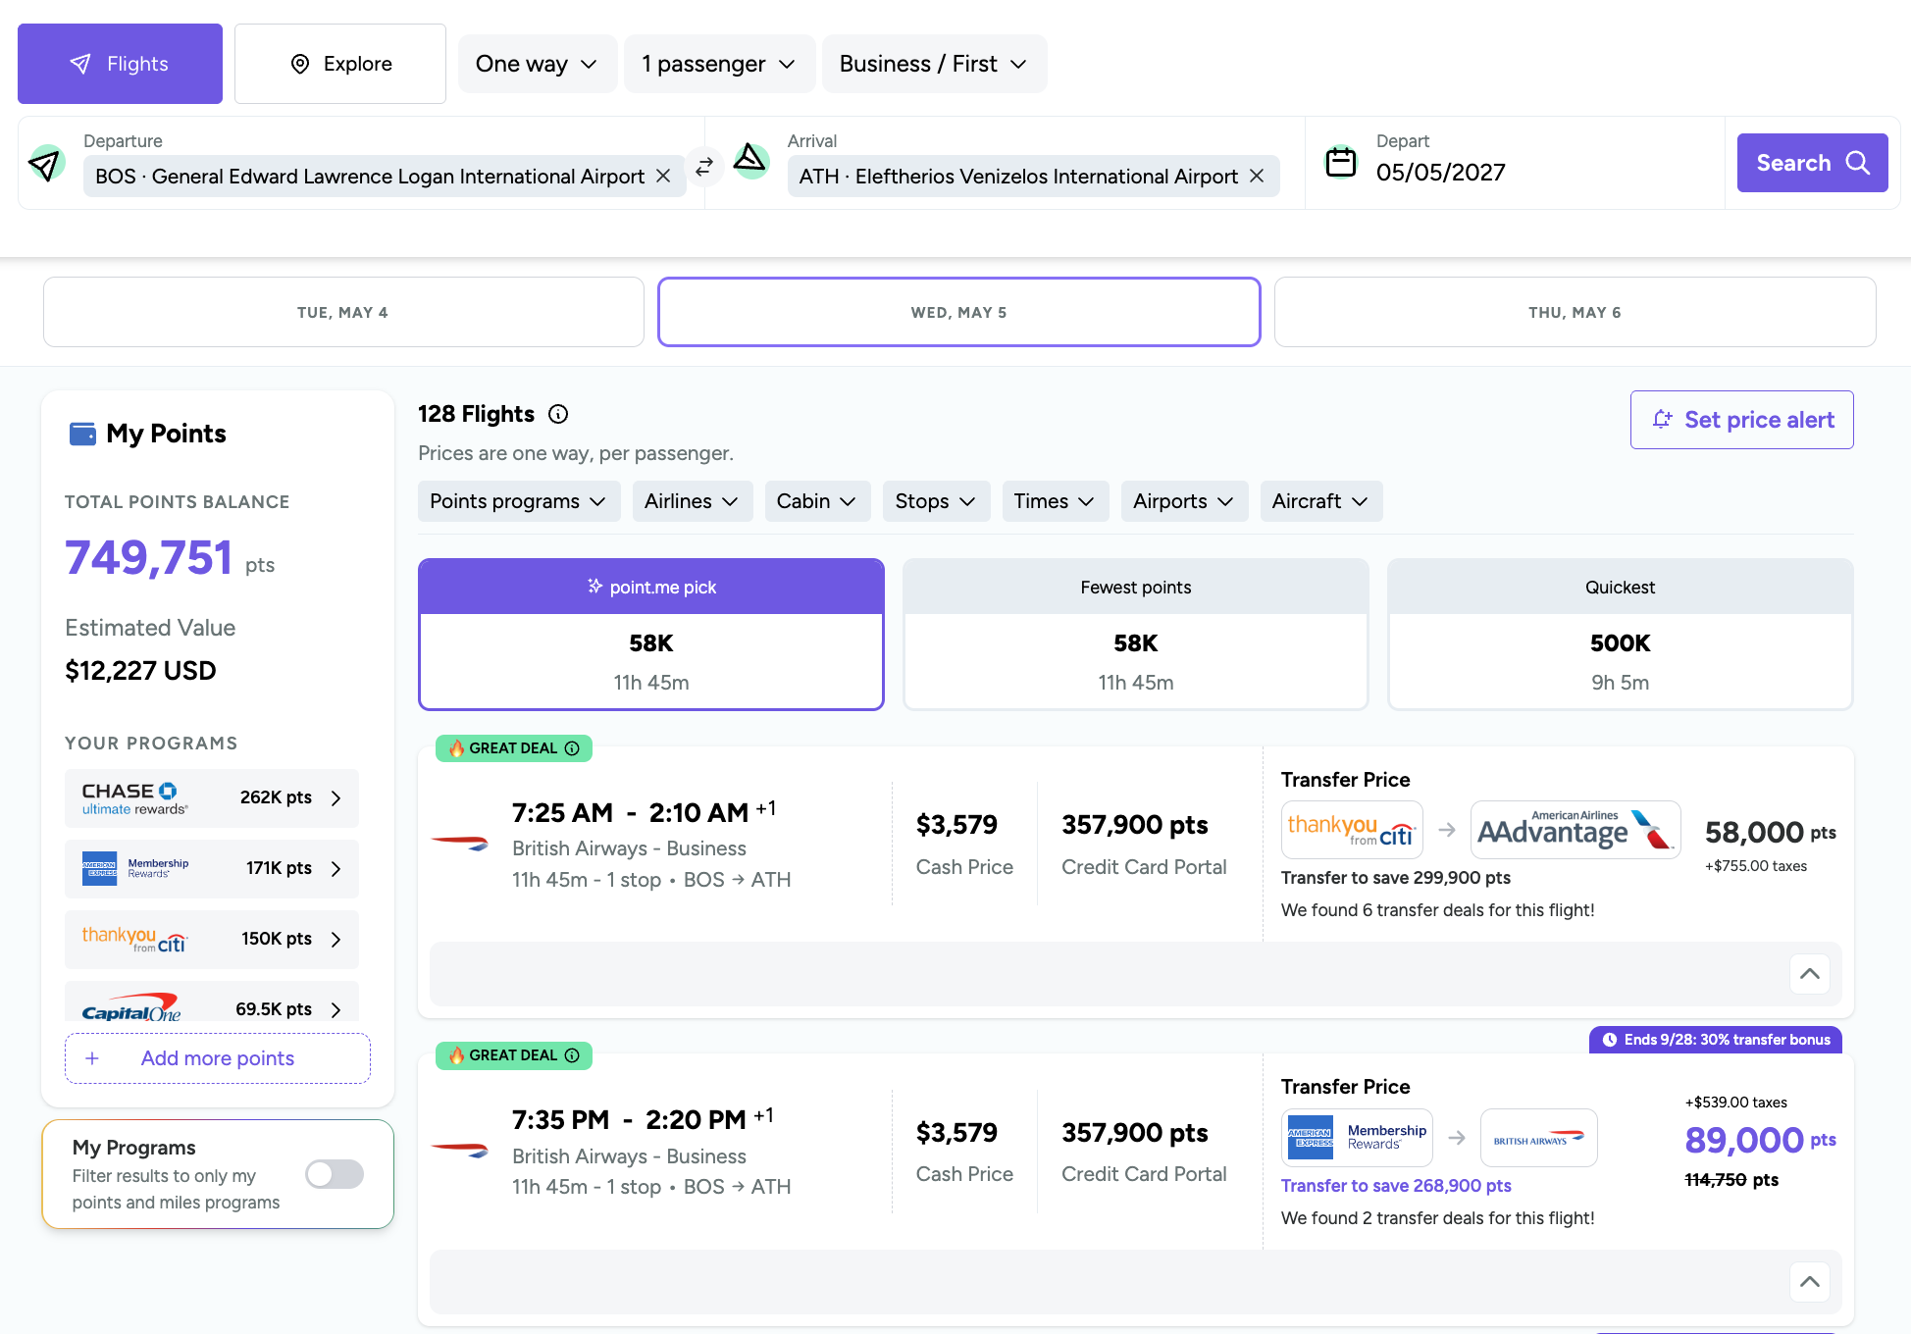The height and width of the screenshot is (1334, 1911).
Task: Click Transfer to save 268,900 pts link
Action: pos(1396,1186)
